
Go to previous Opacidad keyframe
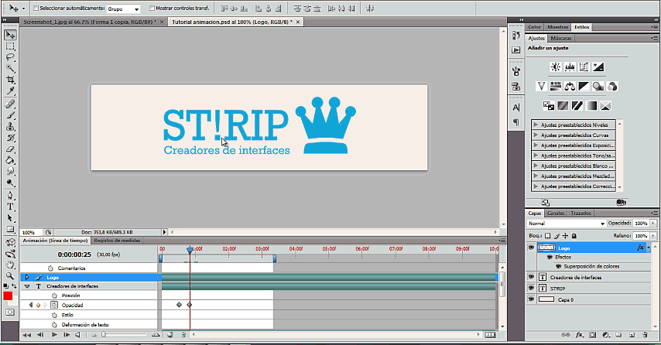pos(31,305)
